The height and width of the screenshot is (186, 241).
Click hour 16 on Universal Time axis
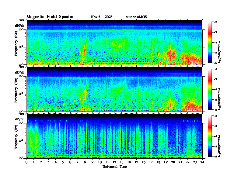point(144,162)
